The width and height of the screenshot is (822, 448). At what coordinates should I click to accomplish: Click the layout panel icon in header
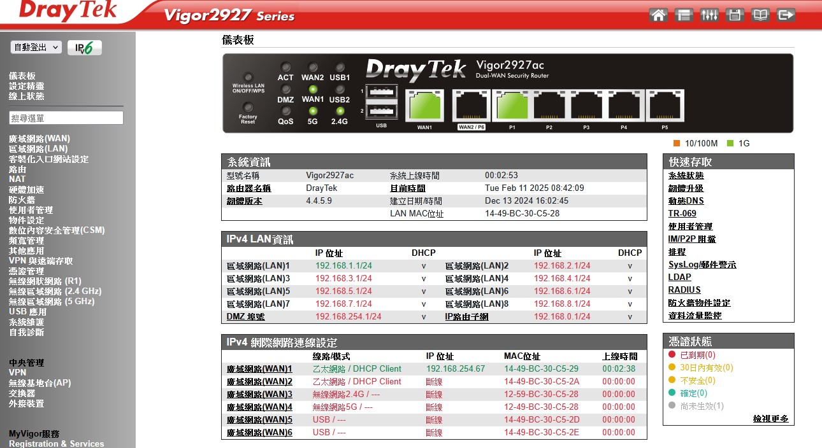click(x=684, y=15)
